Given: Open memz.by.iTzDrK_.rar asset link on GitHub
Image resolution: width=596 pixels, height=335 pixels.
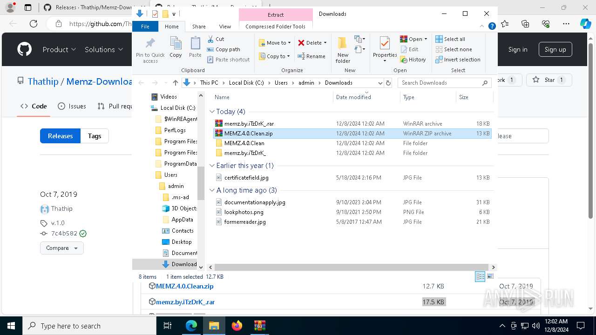Looking at the screenshot, I should click(x=185, y=302).
